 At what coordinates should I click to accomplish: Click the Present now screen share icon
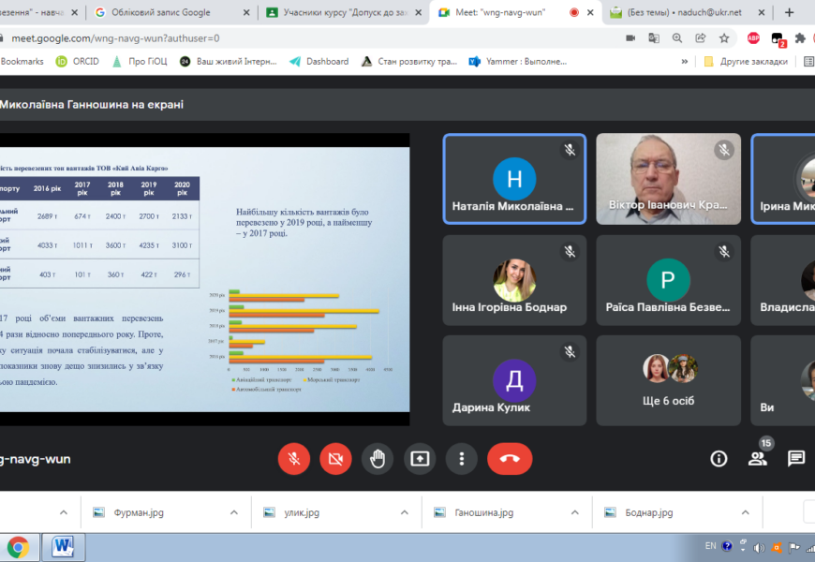point(420,459)
